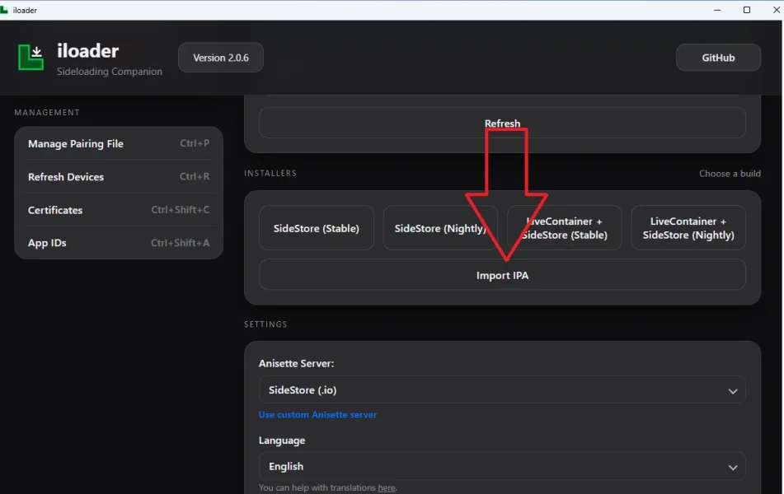Image resolution: width=784 pixels, height=494 pixels.
Task: Install LiveContainer + SideStore (Stable)
Action: 564,227
